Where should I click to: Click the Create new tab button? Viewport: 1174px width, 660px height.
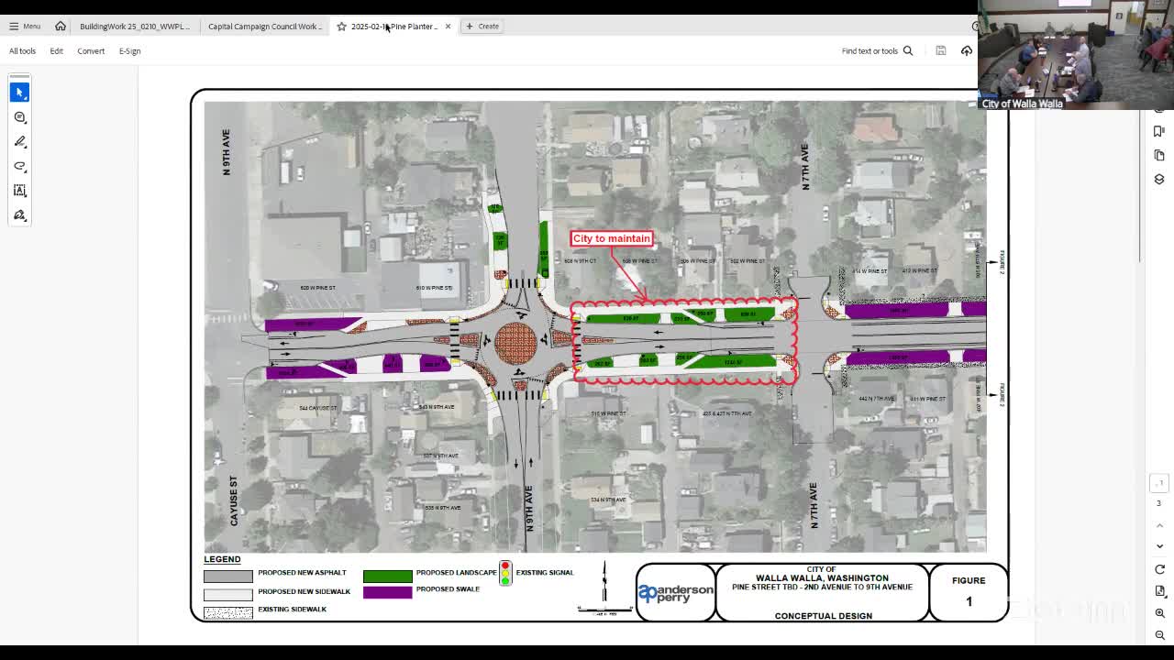482,26
